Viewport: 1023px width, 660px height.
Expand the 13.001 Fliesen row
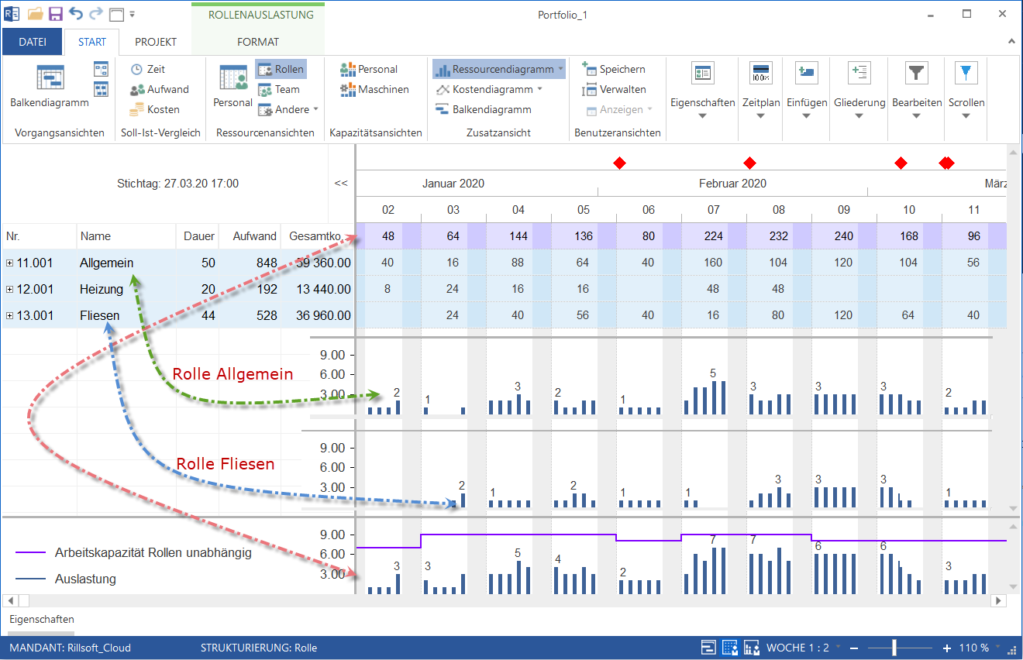click(x=10, y=316)
